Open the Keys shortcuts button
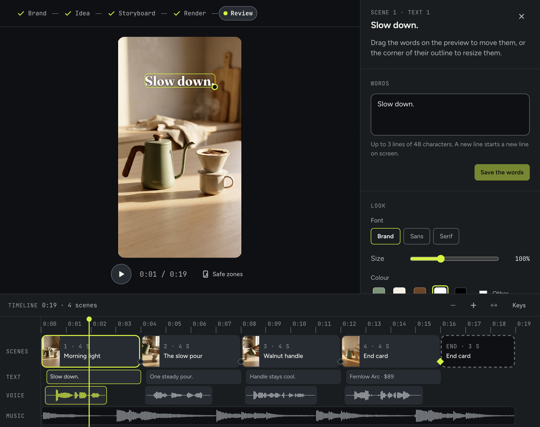 [519, 305]
